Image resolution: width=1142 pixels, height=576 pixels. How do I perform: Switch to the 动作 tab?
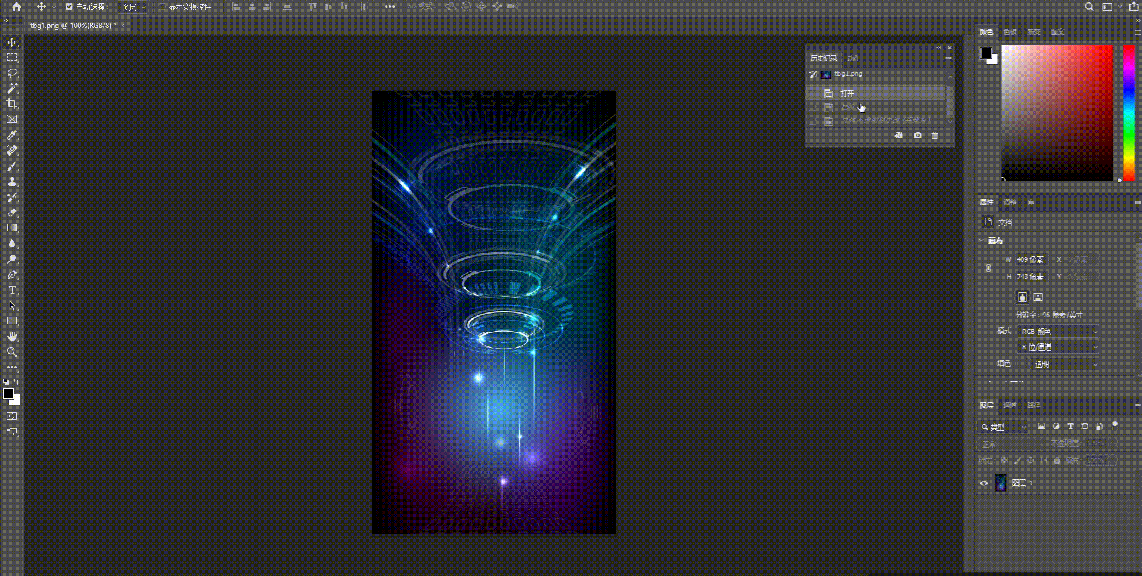853,58
